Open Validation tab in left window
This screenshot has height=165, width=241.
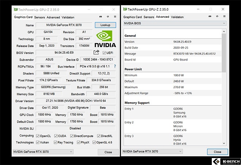click(x=68, y=18)
